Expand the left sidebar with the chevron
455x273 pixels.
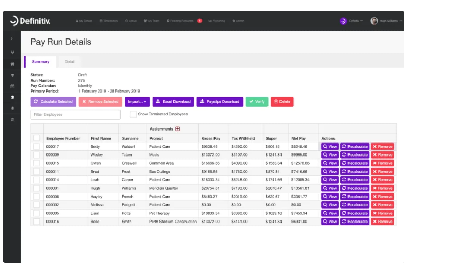click(12, 38)
